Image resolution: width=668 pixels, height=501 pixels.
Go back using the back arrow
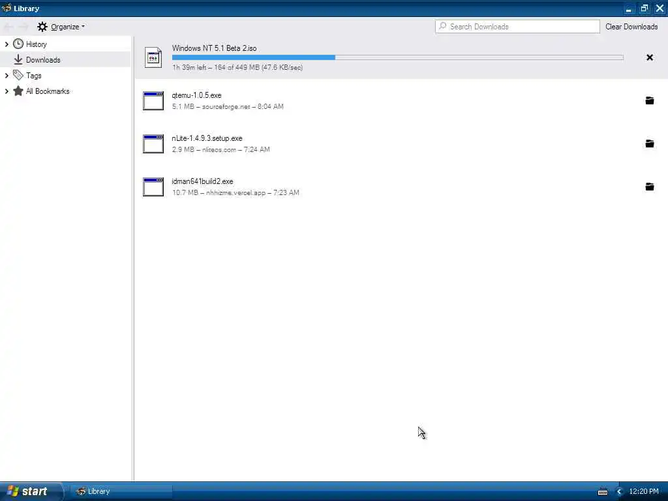pyautogui.click(x=8, y=27)
